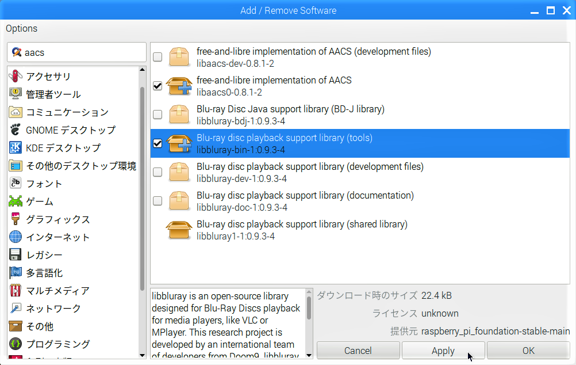Click the libbluray1 shared library package icon
Viewport: 576px width, 365px height.
click(x=178, y=230)
